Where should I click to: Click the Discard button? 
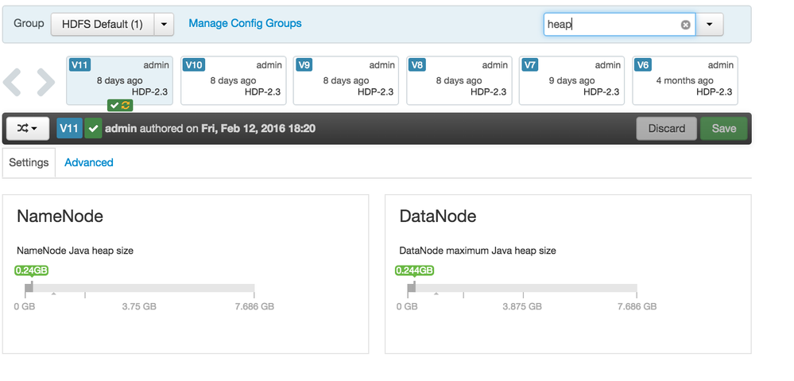[666, 128]
